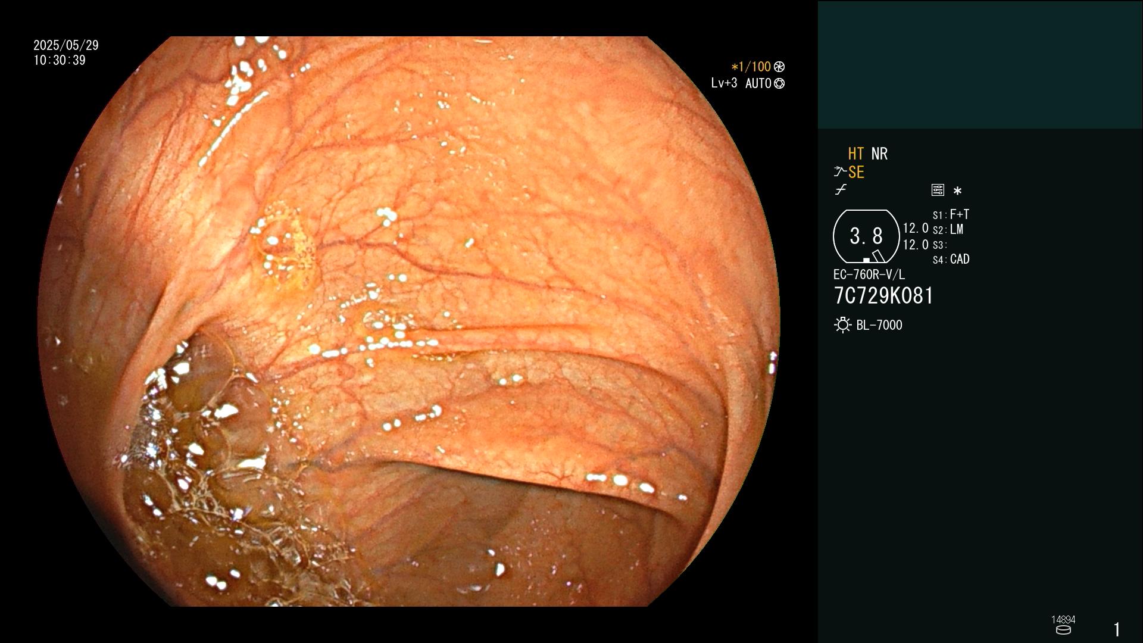Click the iris aperture icon beside AUTO

779,83
